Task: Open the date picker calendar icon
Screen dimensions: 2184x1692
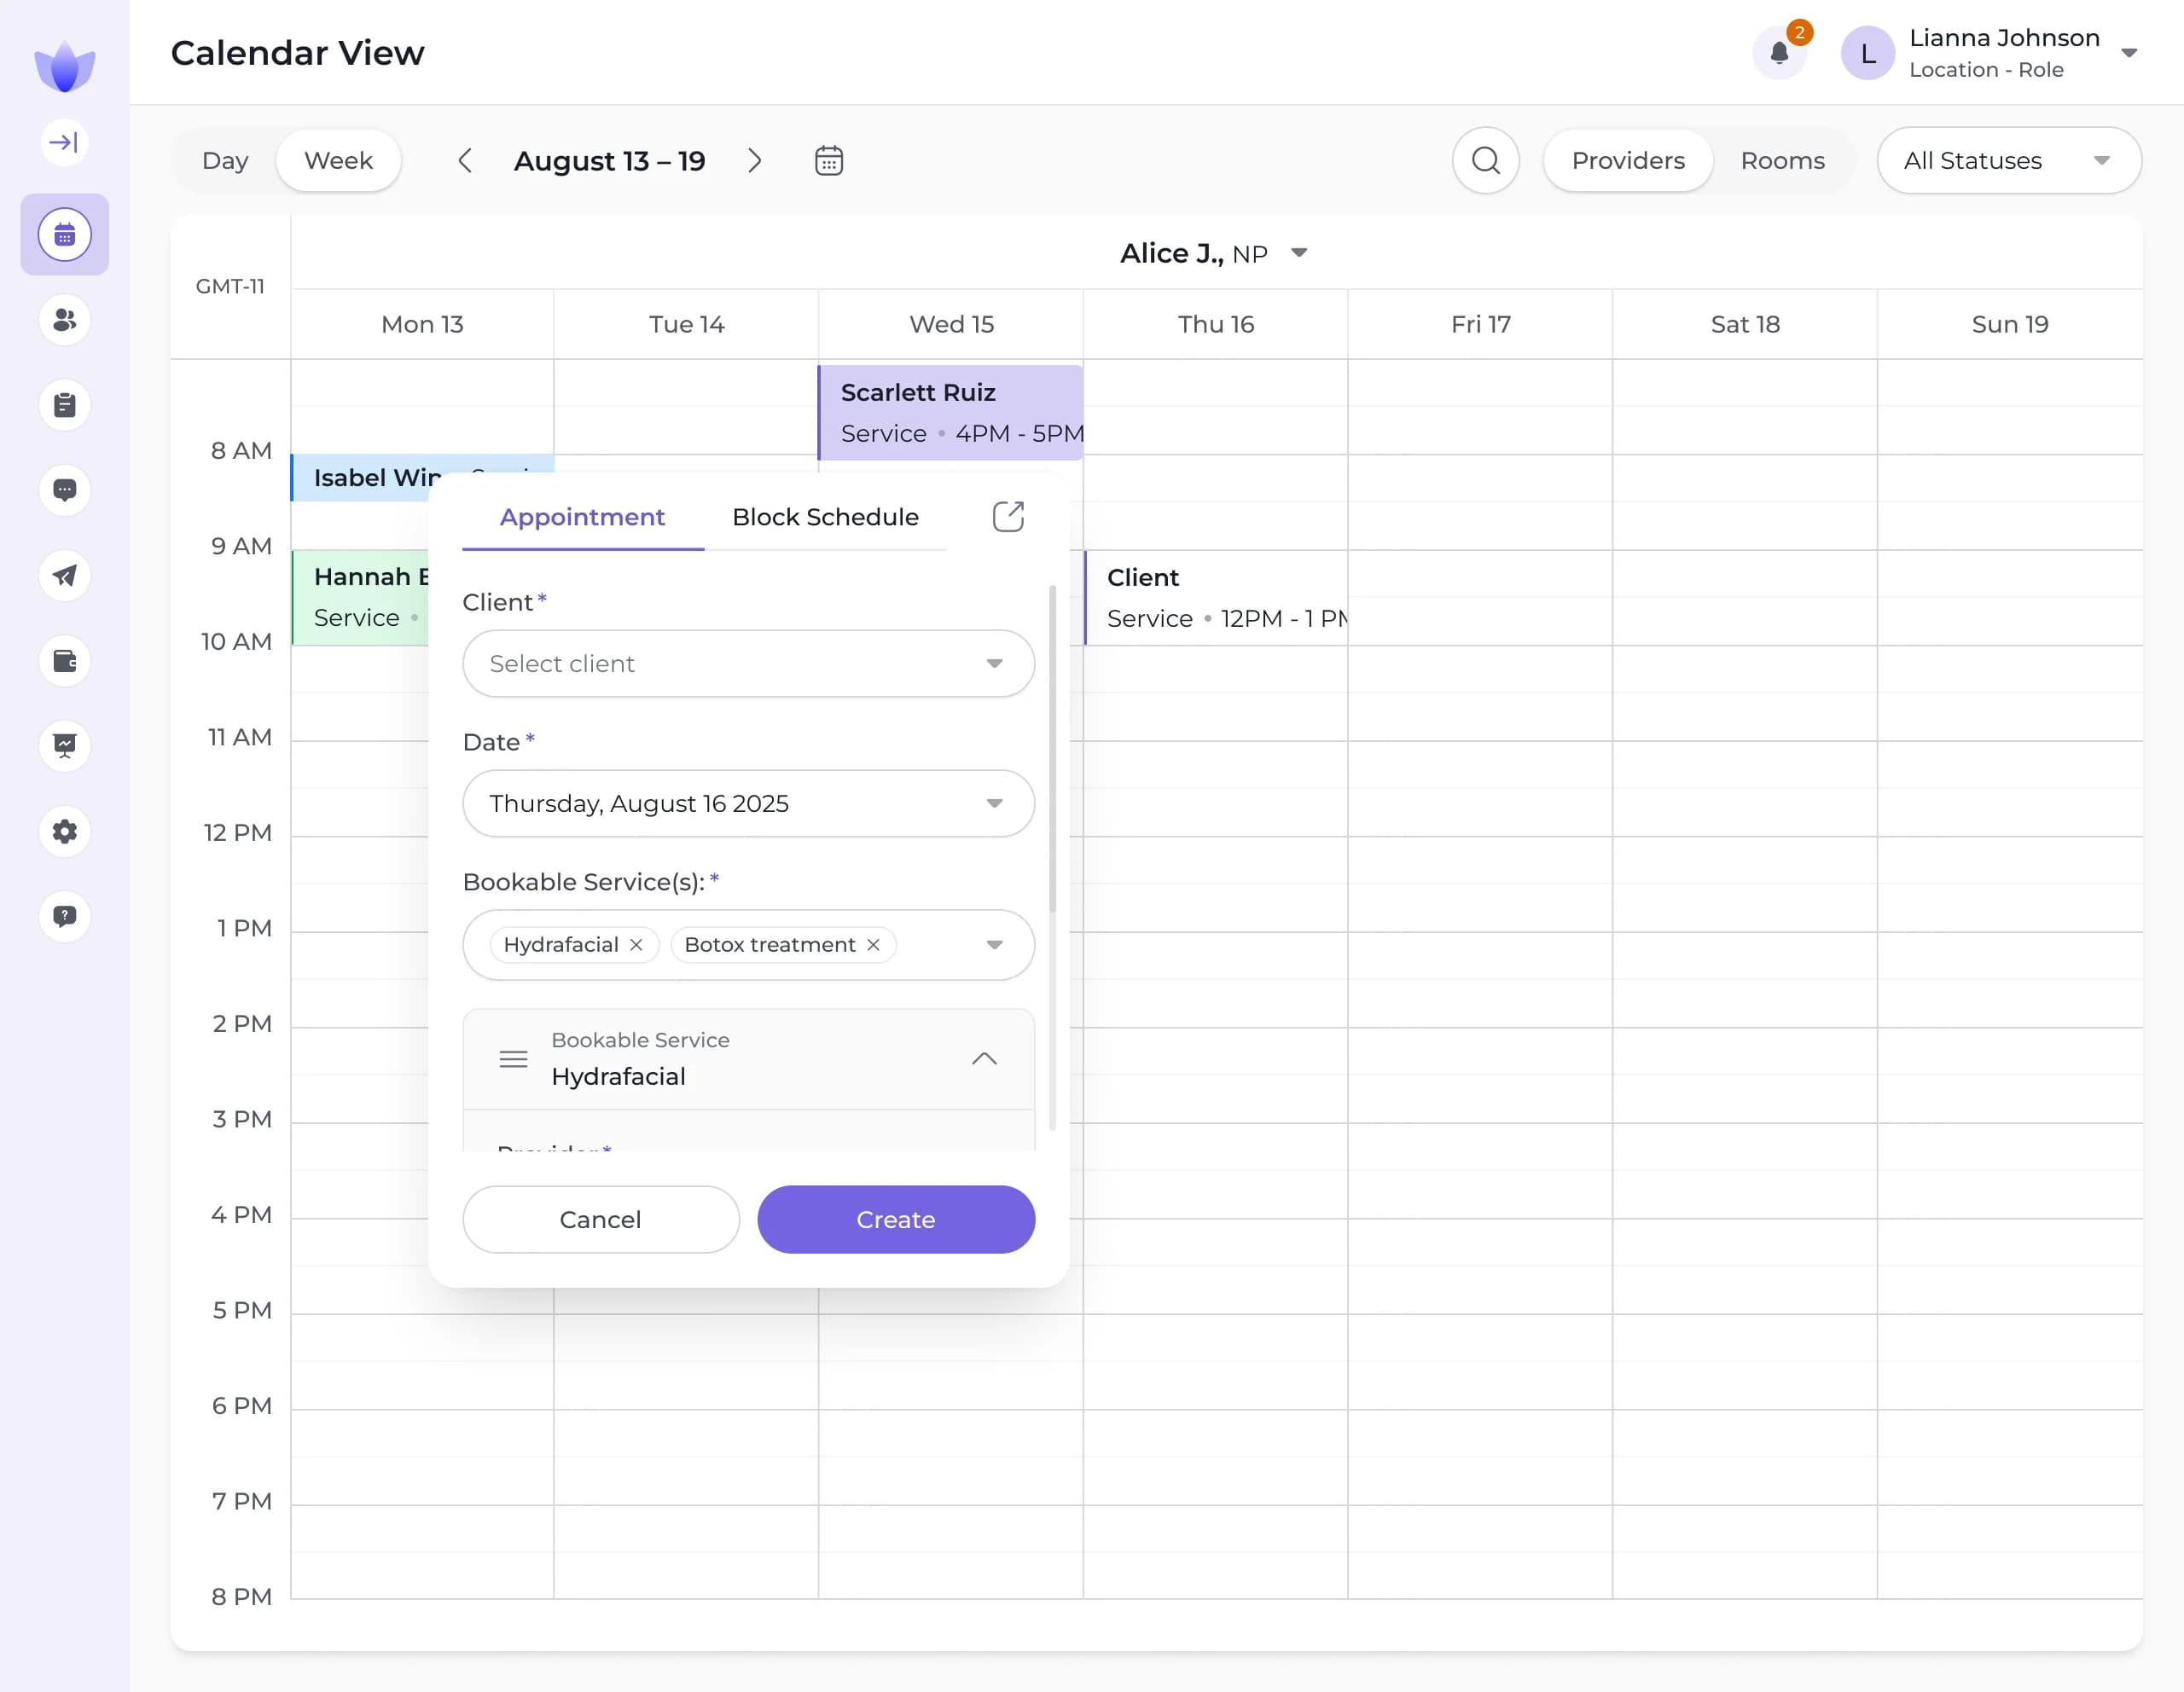Action: (x=829, y=160)
